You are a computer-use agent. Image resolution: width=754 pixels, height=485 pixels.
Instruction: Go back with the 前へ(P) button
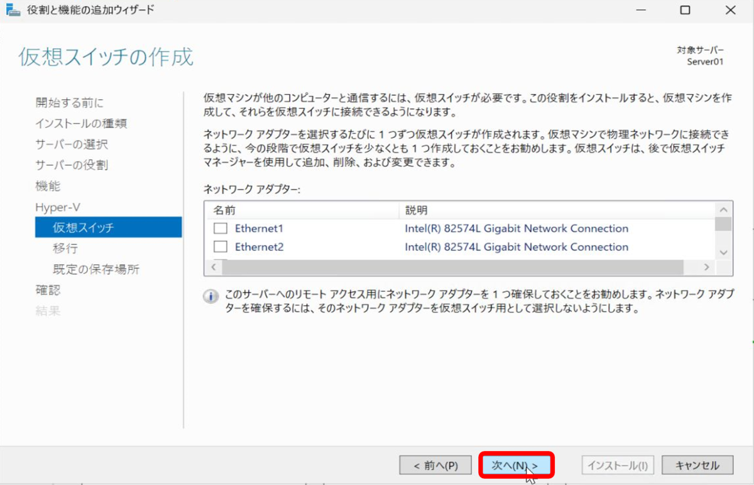(435, 466)
